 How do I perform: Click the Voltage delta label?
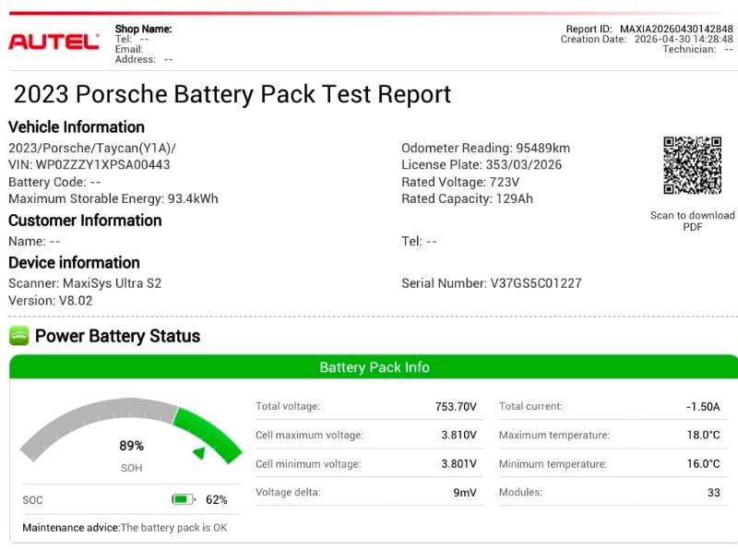tap(288, 492)
